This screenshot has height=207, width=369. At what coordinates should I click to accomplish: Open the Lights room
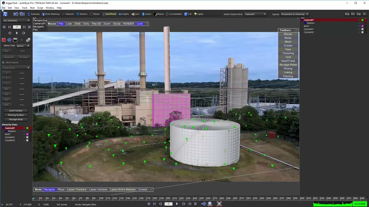tap(199, 14)
